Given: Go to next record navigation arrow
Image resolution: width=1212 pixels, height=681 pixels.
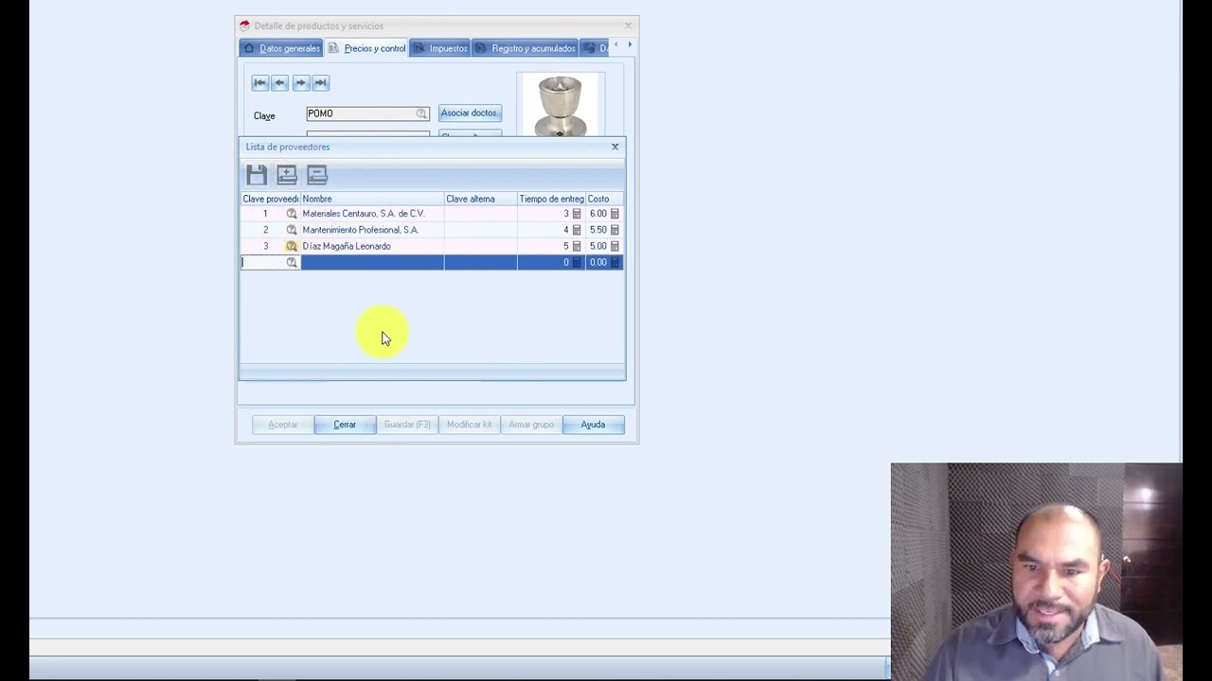Looking at the screenshot, I should click(300, 83).
